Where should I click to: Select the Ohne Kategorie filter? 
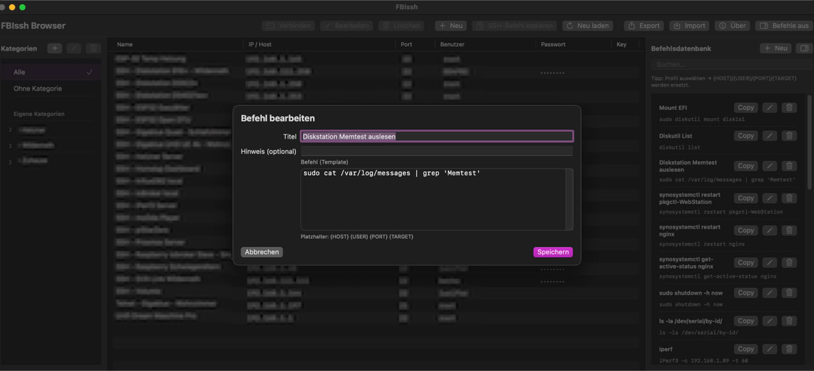(38, 89)
